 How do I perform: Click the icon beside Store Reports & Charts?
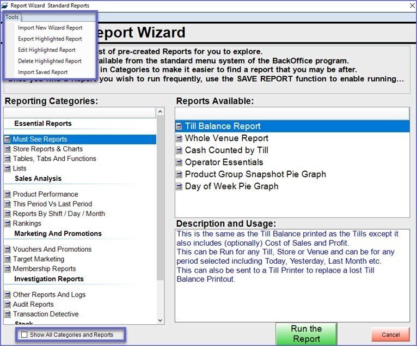click(x=8, y=149)
